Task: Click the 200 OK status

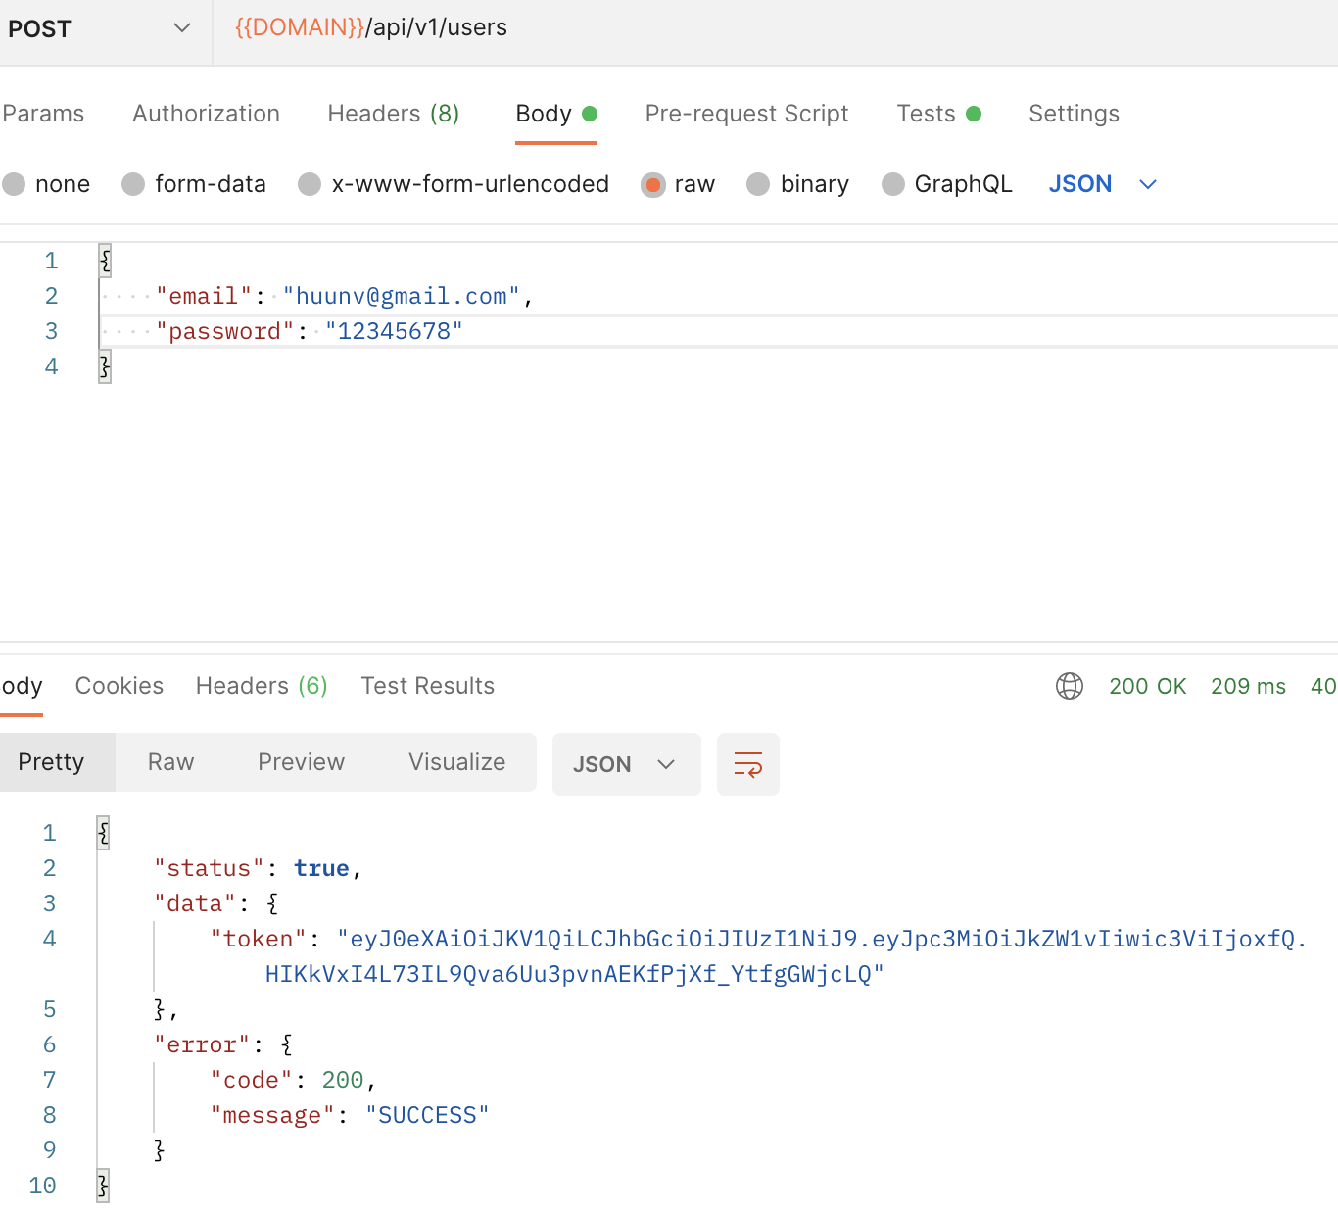Action: pyautogui.click(x=1147, y=686)
